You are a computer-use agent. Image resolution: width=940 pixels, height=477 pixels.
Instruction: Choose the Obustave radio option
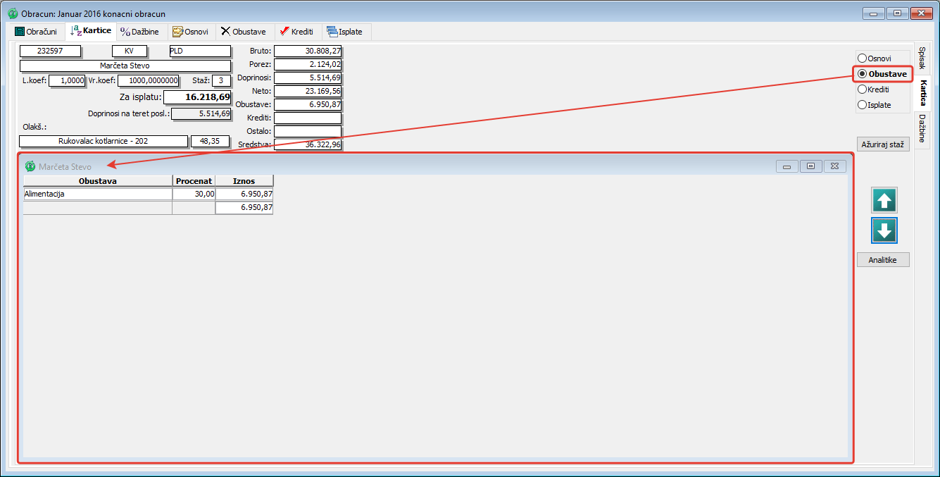click(x=862, y=74)
